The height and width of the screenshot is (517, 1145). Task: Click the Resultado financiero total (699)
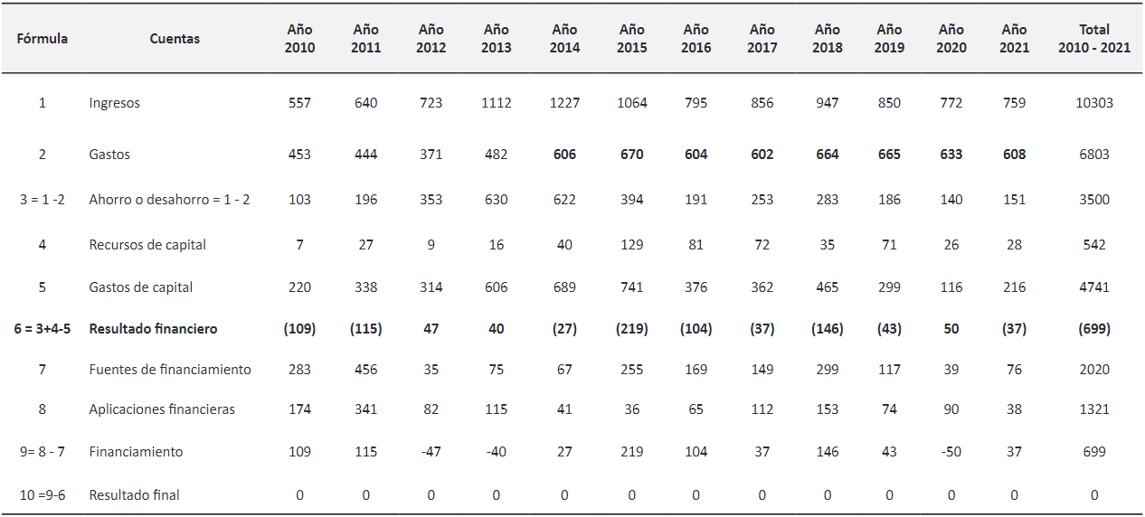[1093, 329]
